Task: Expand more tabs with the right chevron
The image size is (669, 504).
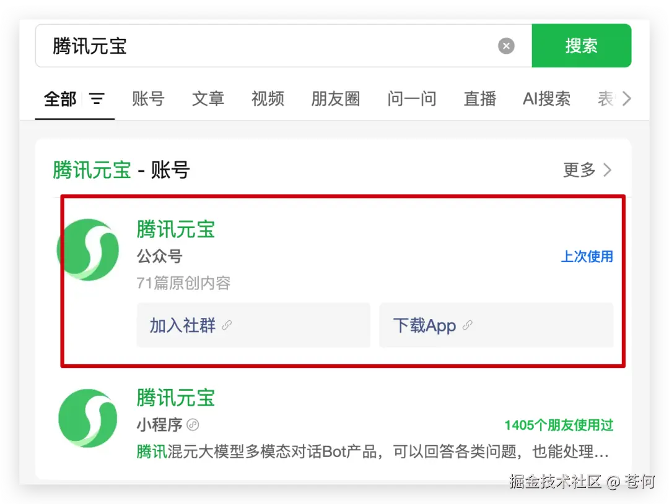Action: click(626, 98)
